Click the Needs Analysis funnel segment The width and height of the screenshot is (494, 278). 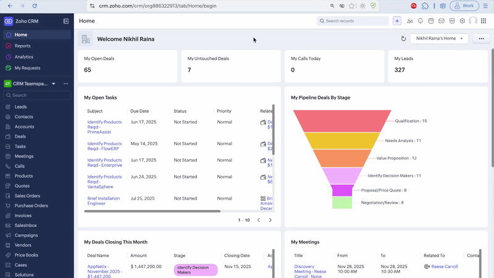[342, 141]
